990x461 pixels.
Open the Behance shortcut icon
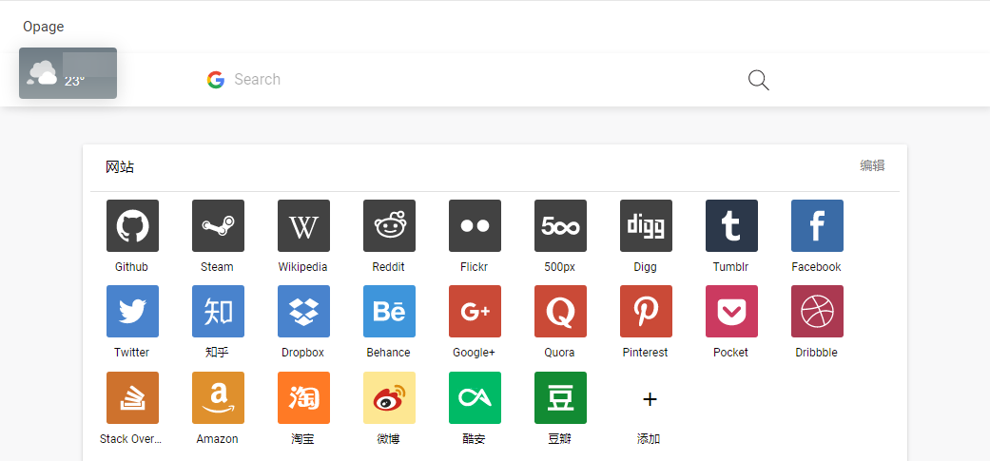(389, 312)
